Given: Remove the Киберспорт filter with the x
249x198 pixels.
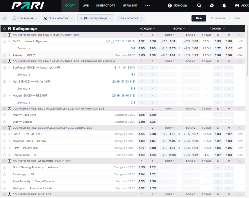Looking at the screenshot, I should click(x=81, y=18).
